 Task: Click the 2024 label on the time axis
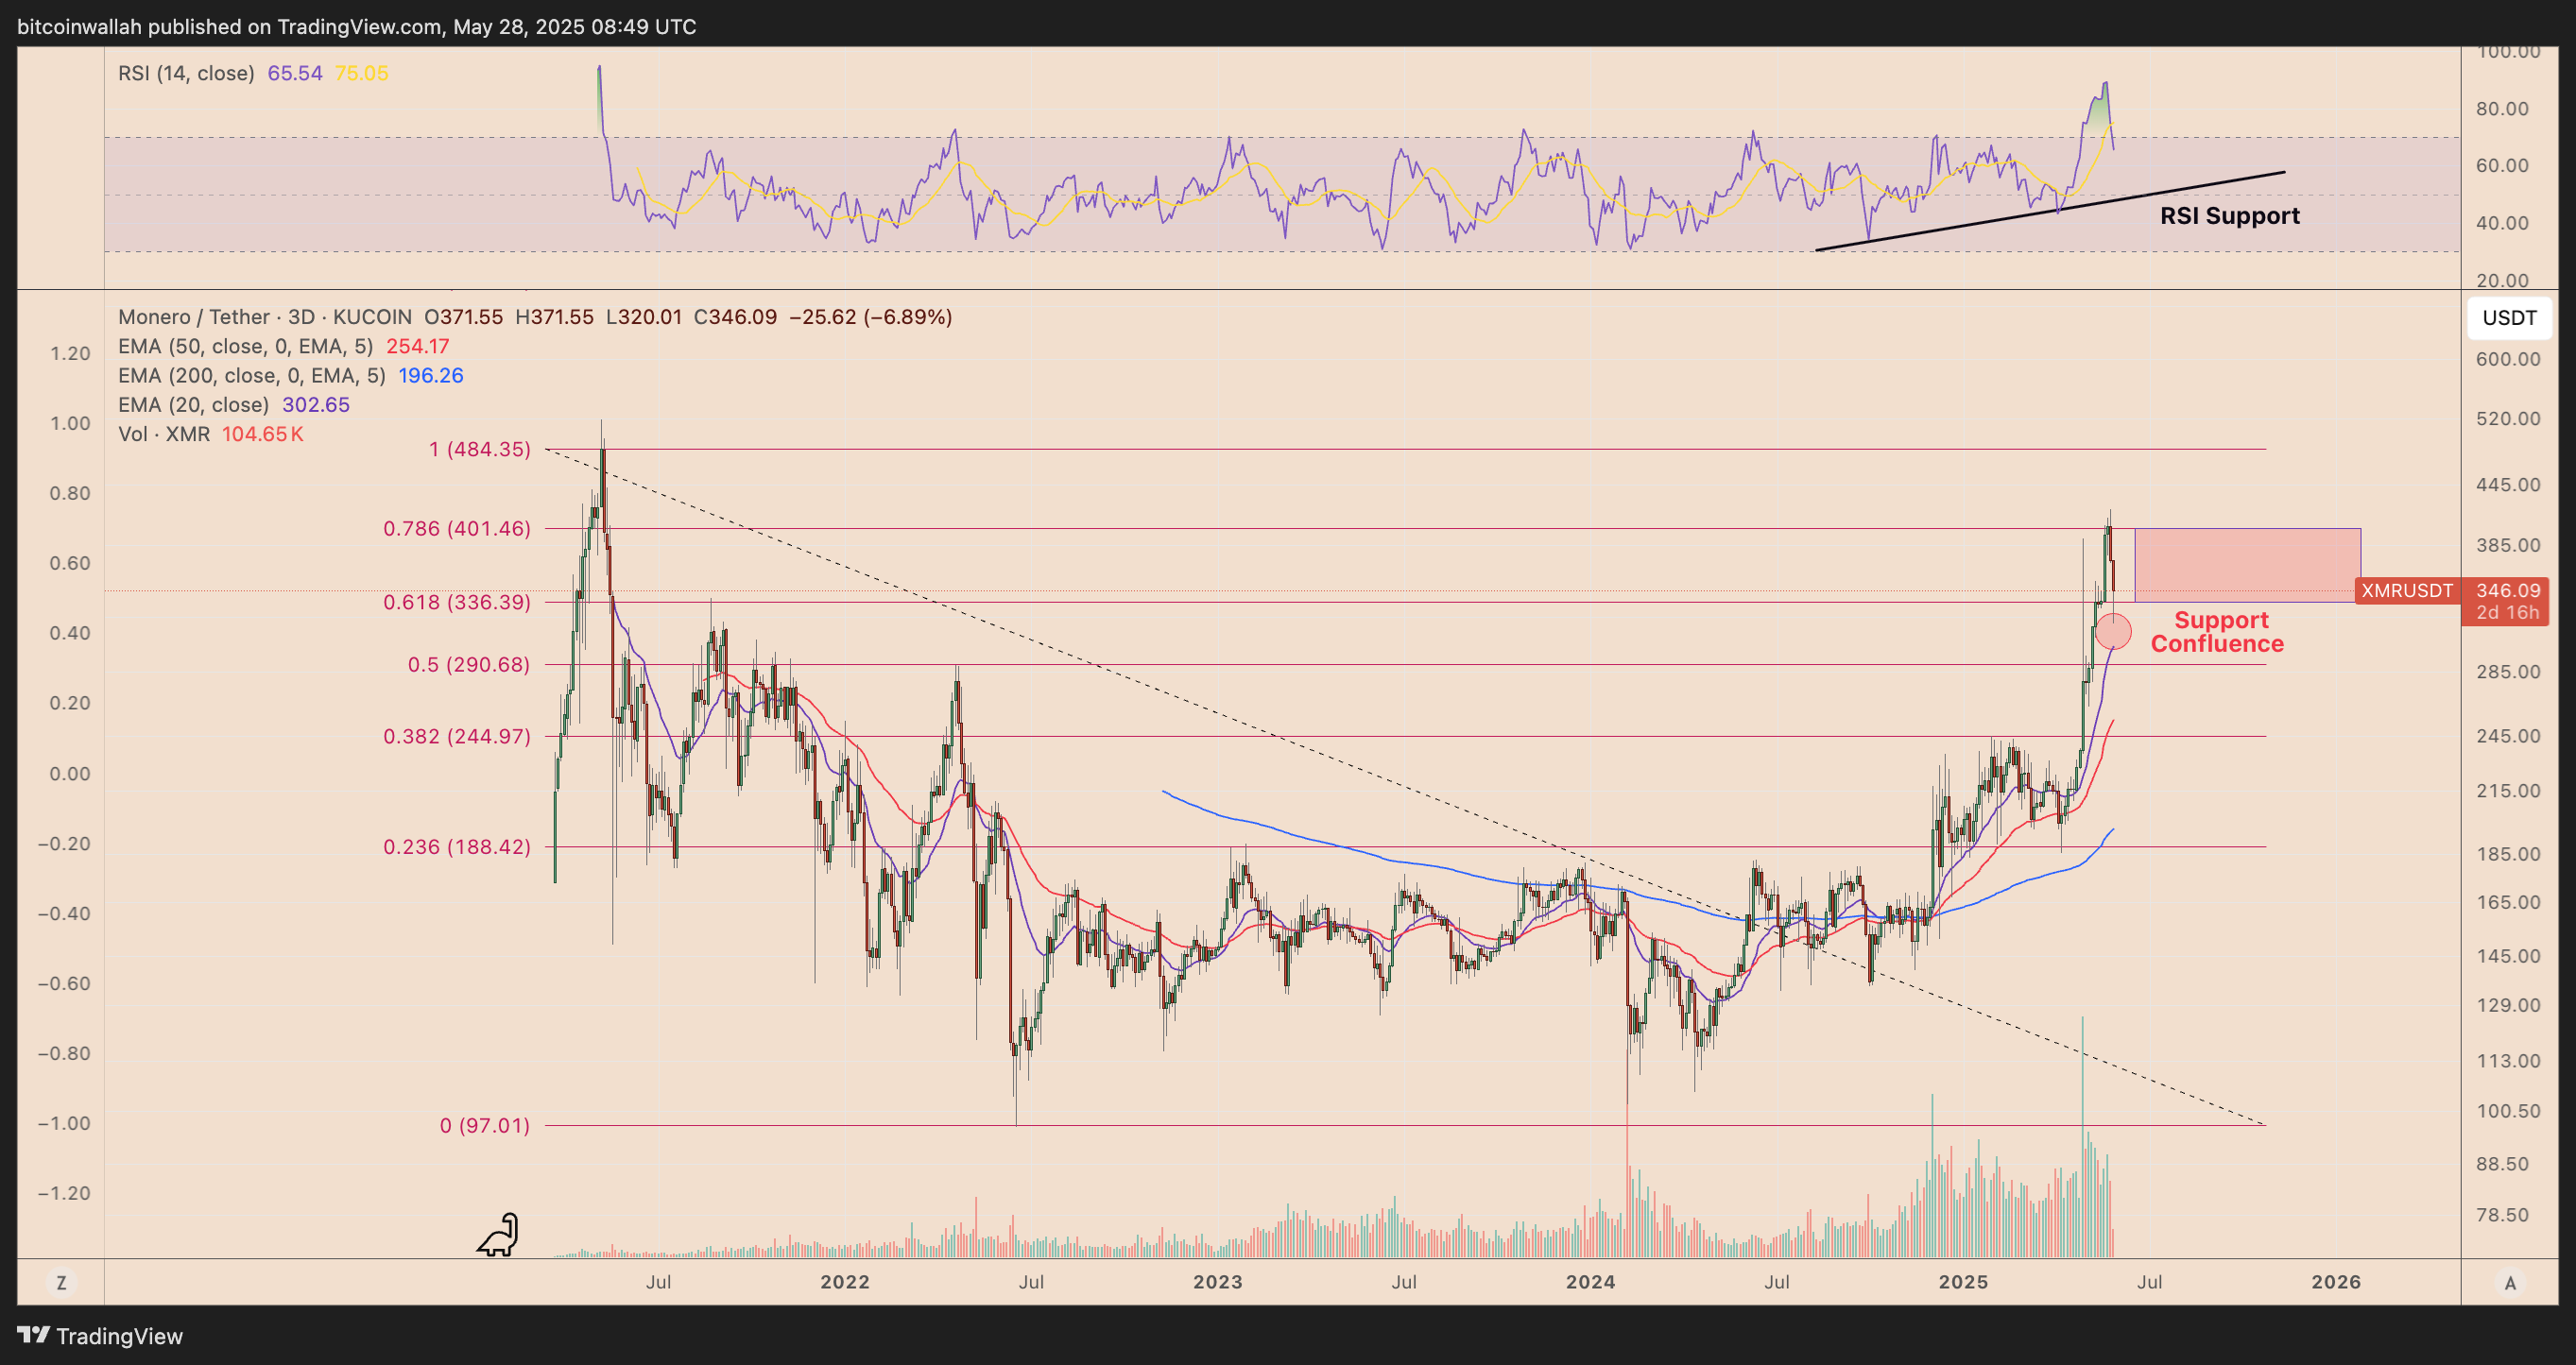click(x=1590, y=1282)
